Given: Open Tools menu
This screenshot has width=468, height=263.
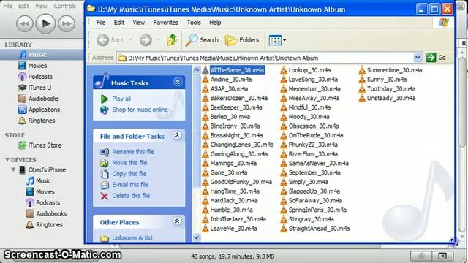Looking at the screenshot, I should coord(194,23).
